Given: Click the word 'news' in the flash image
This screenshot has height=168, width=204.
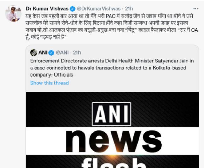Looking at the screenshot, I should coord(114,141).
